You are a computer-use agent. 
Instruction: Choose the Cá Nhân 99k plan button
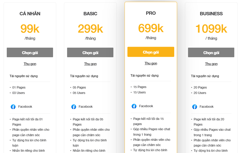(x=30, y=53)
